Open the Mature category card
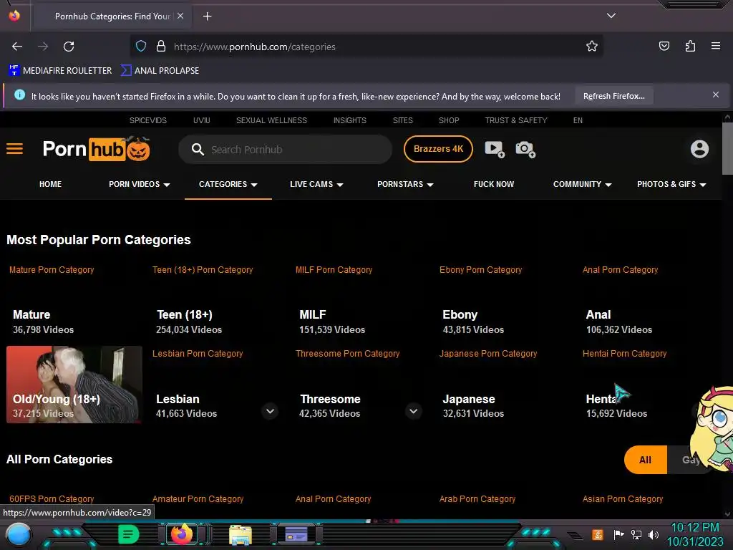This screenshot has width=733, height=550. point(74,301)
